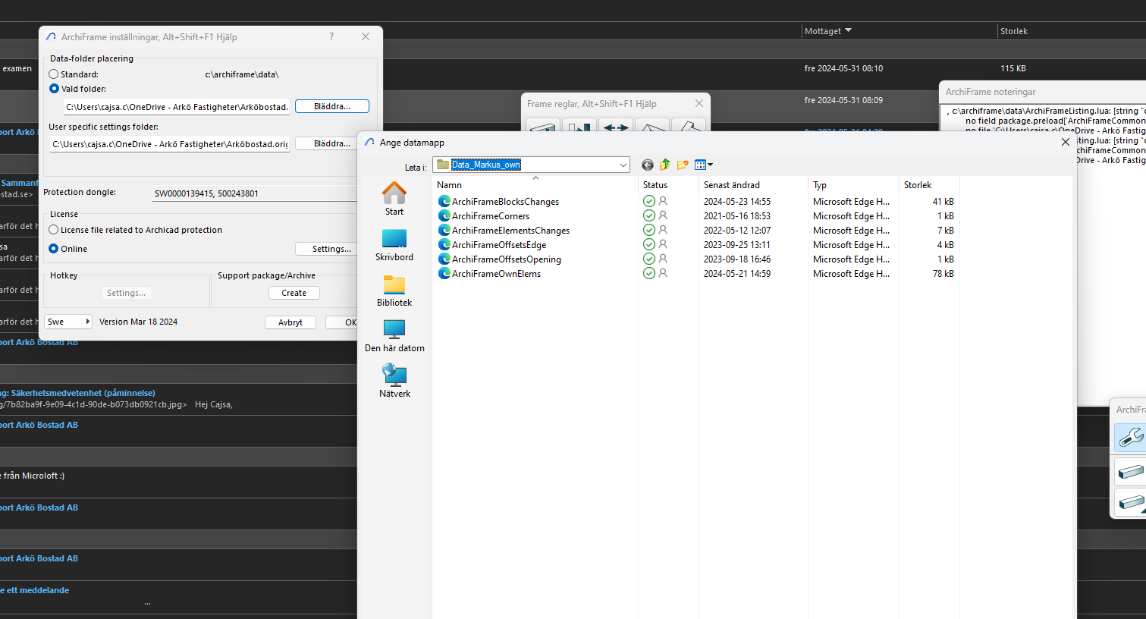The width and height of the screenshot is (1146, 619).
Task: Create a new folder in the dialog
Action: pos(683,165)
